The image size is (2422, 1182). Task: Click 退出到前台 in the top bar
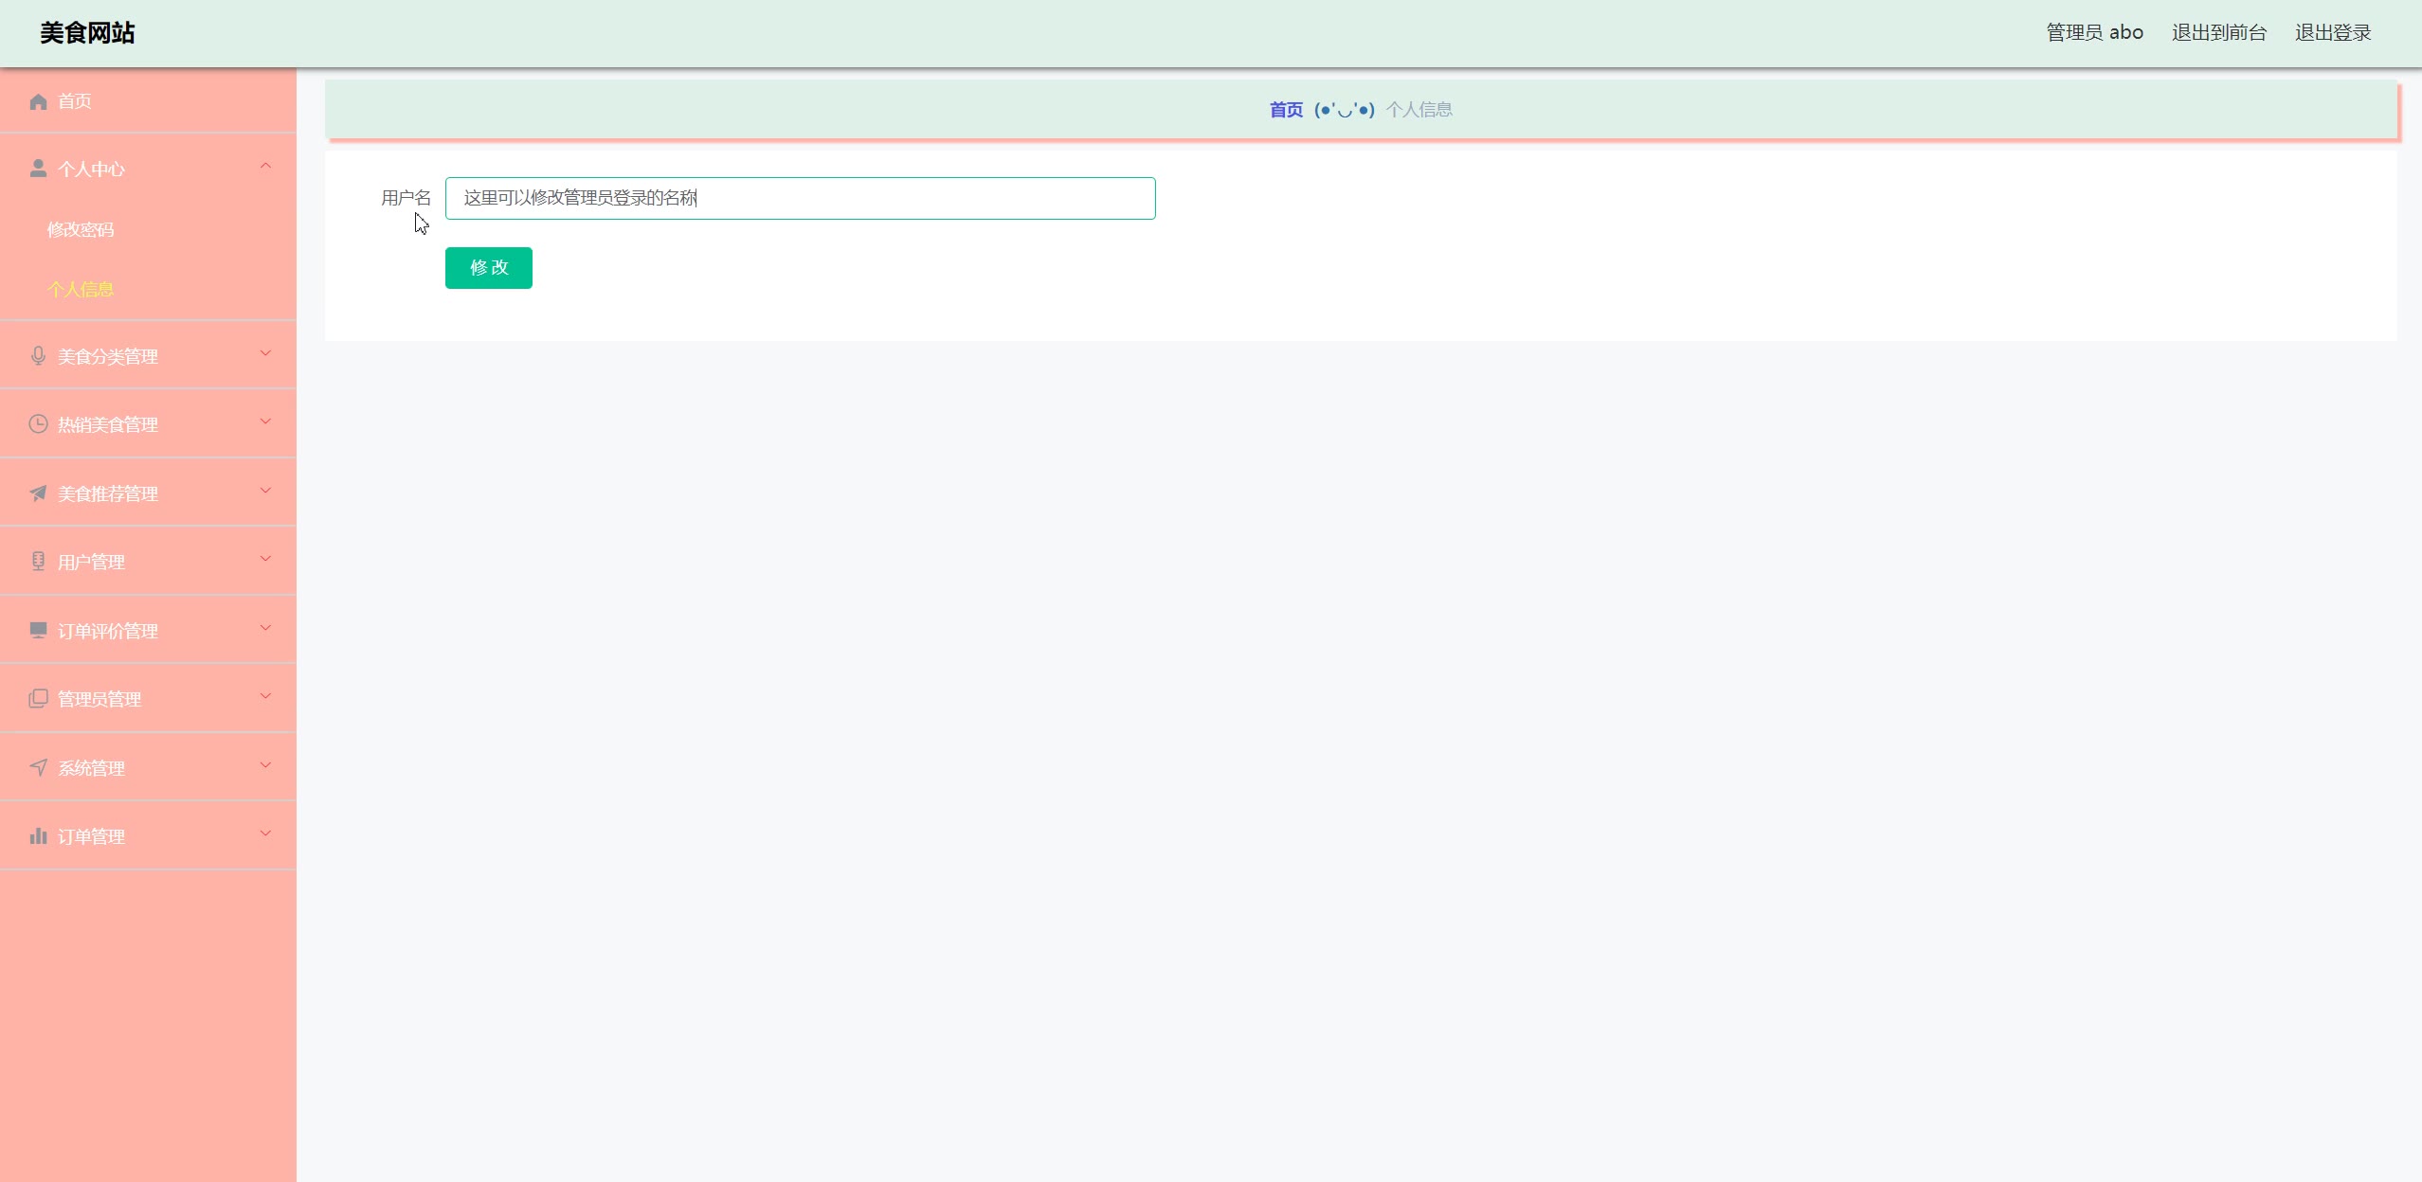pyautogui.click(x=2218, y=33)
